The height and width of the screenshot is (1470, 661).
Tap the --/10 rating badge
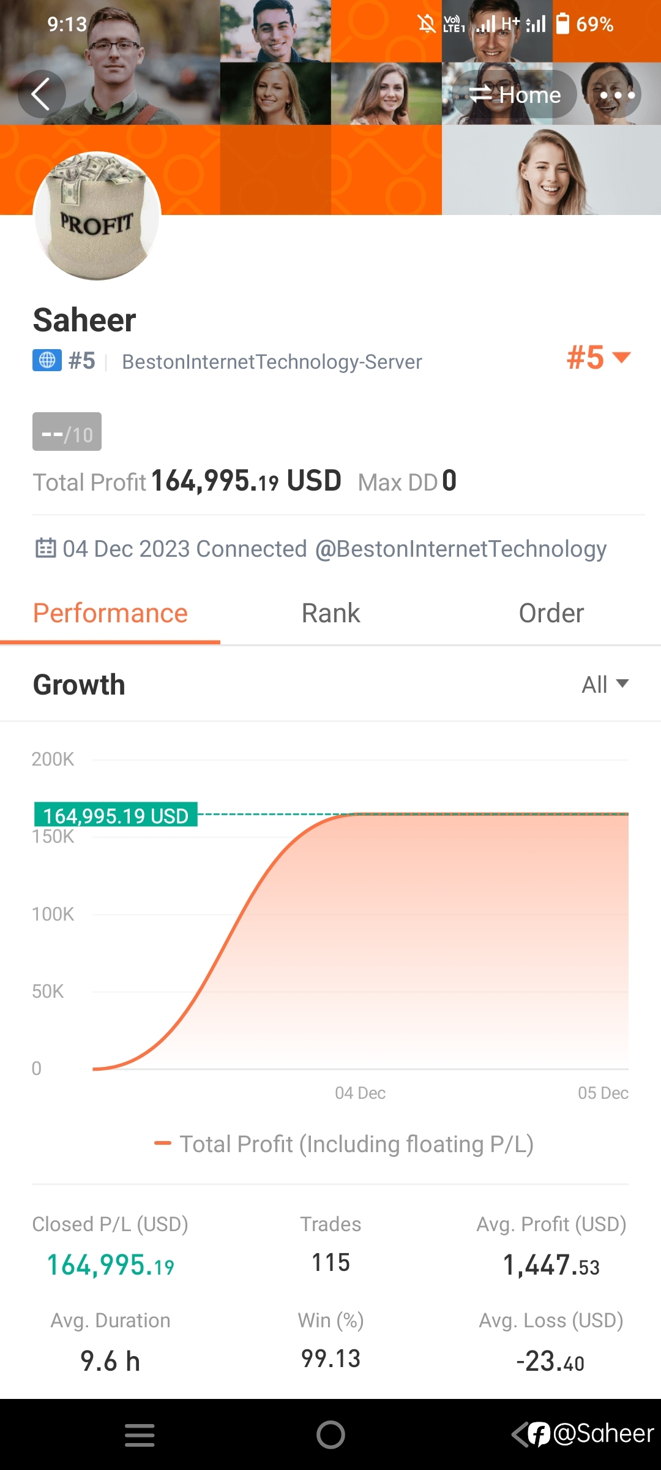(67, 432)
